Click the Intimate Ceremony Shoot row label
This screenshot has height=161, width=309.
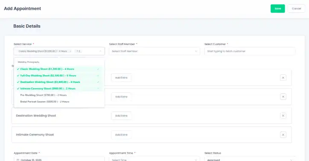click(x=35, y=135)
